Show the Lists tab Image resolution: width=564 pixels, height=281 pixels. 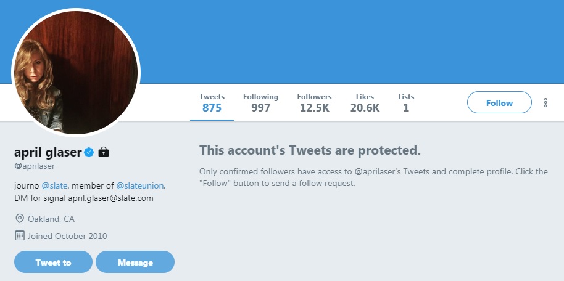[x=406, y=103]
